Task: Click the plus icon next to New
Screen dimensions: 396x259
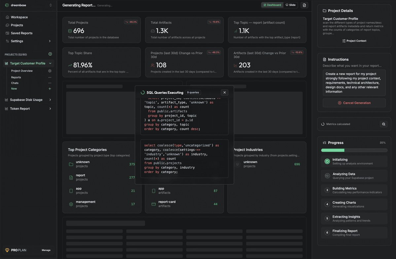Action: point(50,89)
